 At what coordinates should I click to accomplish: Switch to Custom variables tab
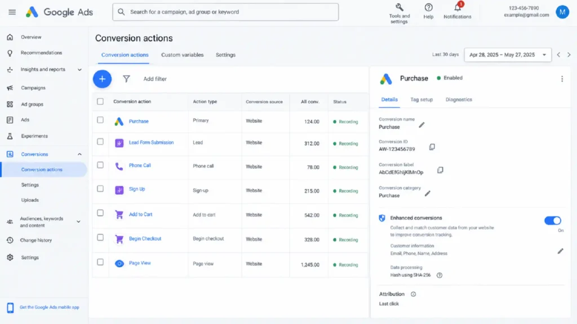(x=182, y=55)
